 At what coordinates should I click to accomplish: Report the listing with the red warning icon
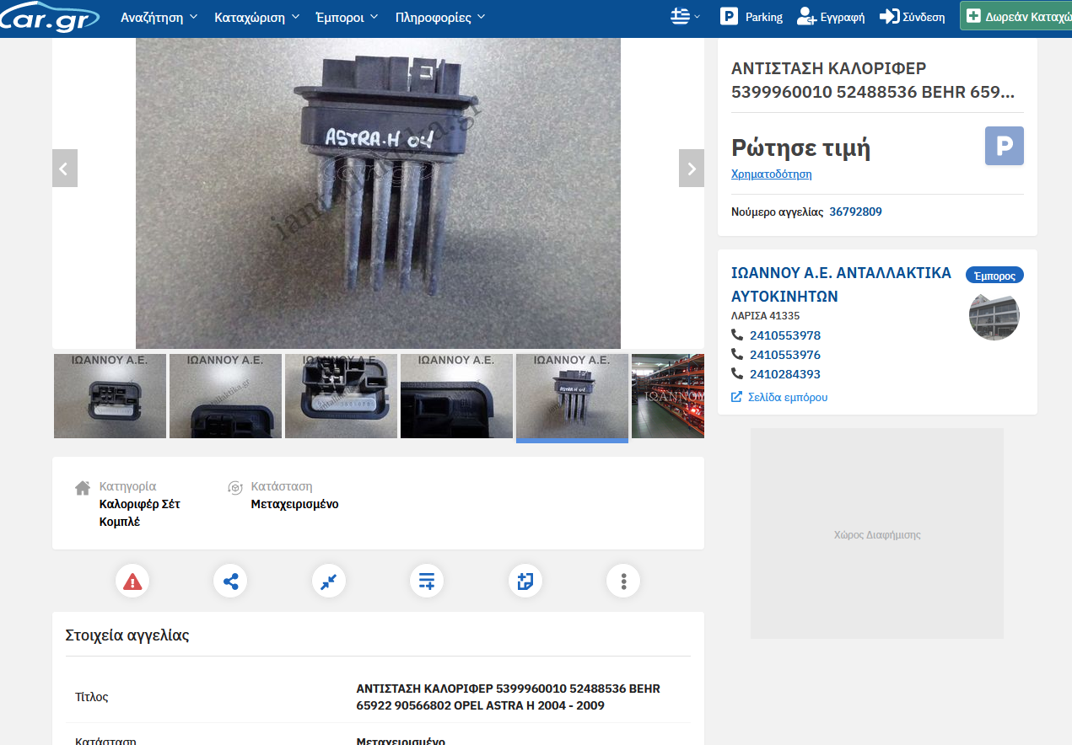pyautogui.click(x=132, y=581)
